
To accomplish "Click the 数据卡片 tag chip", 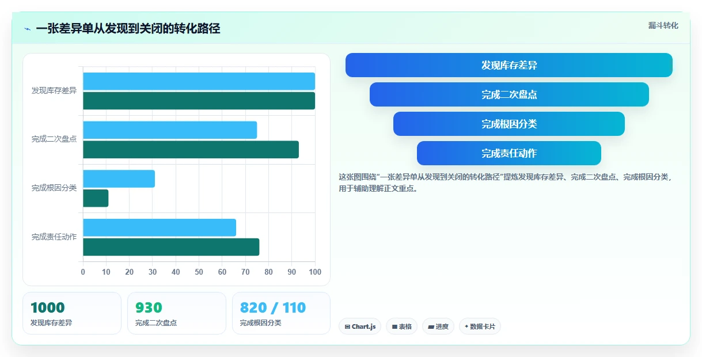I will (x=480, y=326).
